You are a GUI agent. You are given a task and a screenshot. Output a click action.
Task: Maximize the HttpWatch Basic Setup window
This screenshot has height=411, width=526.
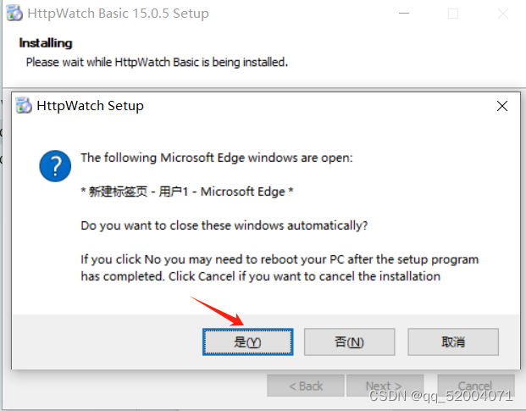coord(453,14)
